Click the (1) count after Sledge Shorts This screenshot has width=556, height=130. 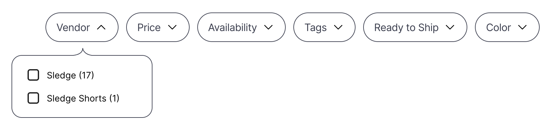click(x=114, y=98)
